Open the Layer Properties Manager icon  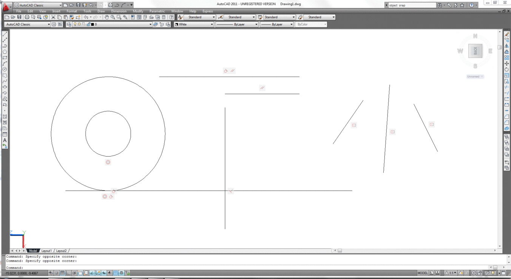[x=69, y=24]
